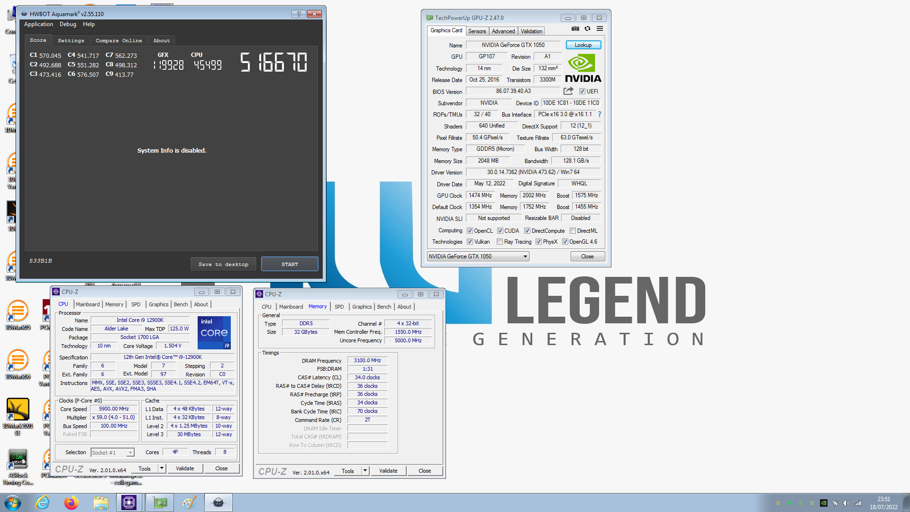Open File Explorer from taskbar
910x512 pixels.
100,503
